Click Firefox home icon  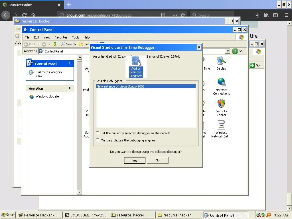tap(33, 15)
